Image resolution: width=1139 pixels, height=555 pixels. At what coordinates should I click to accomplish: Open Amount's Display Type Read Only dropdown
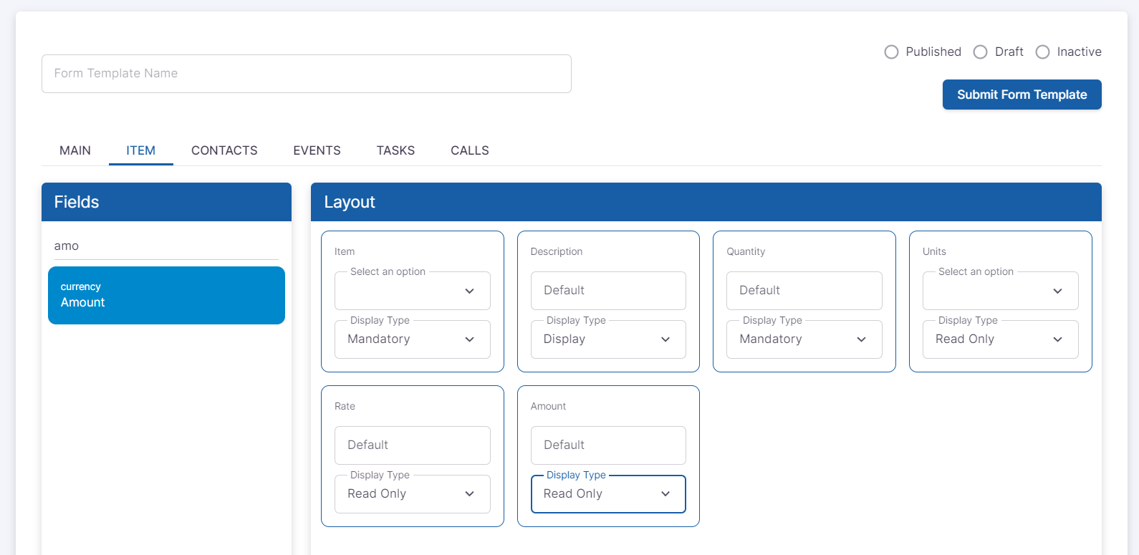click(x=607, y=494)
